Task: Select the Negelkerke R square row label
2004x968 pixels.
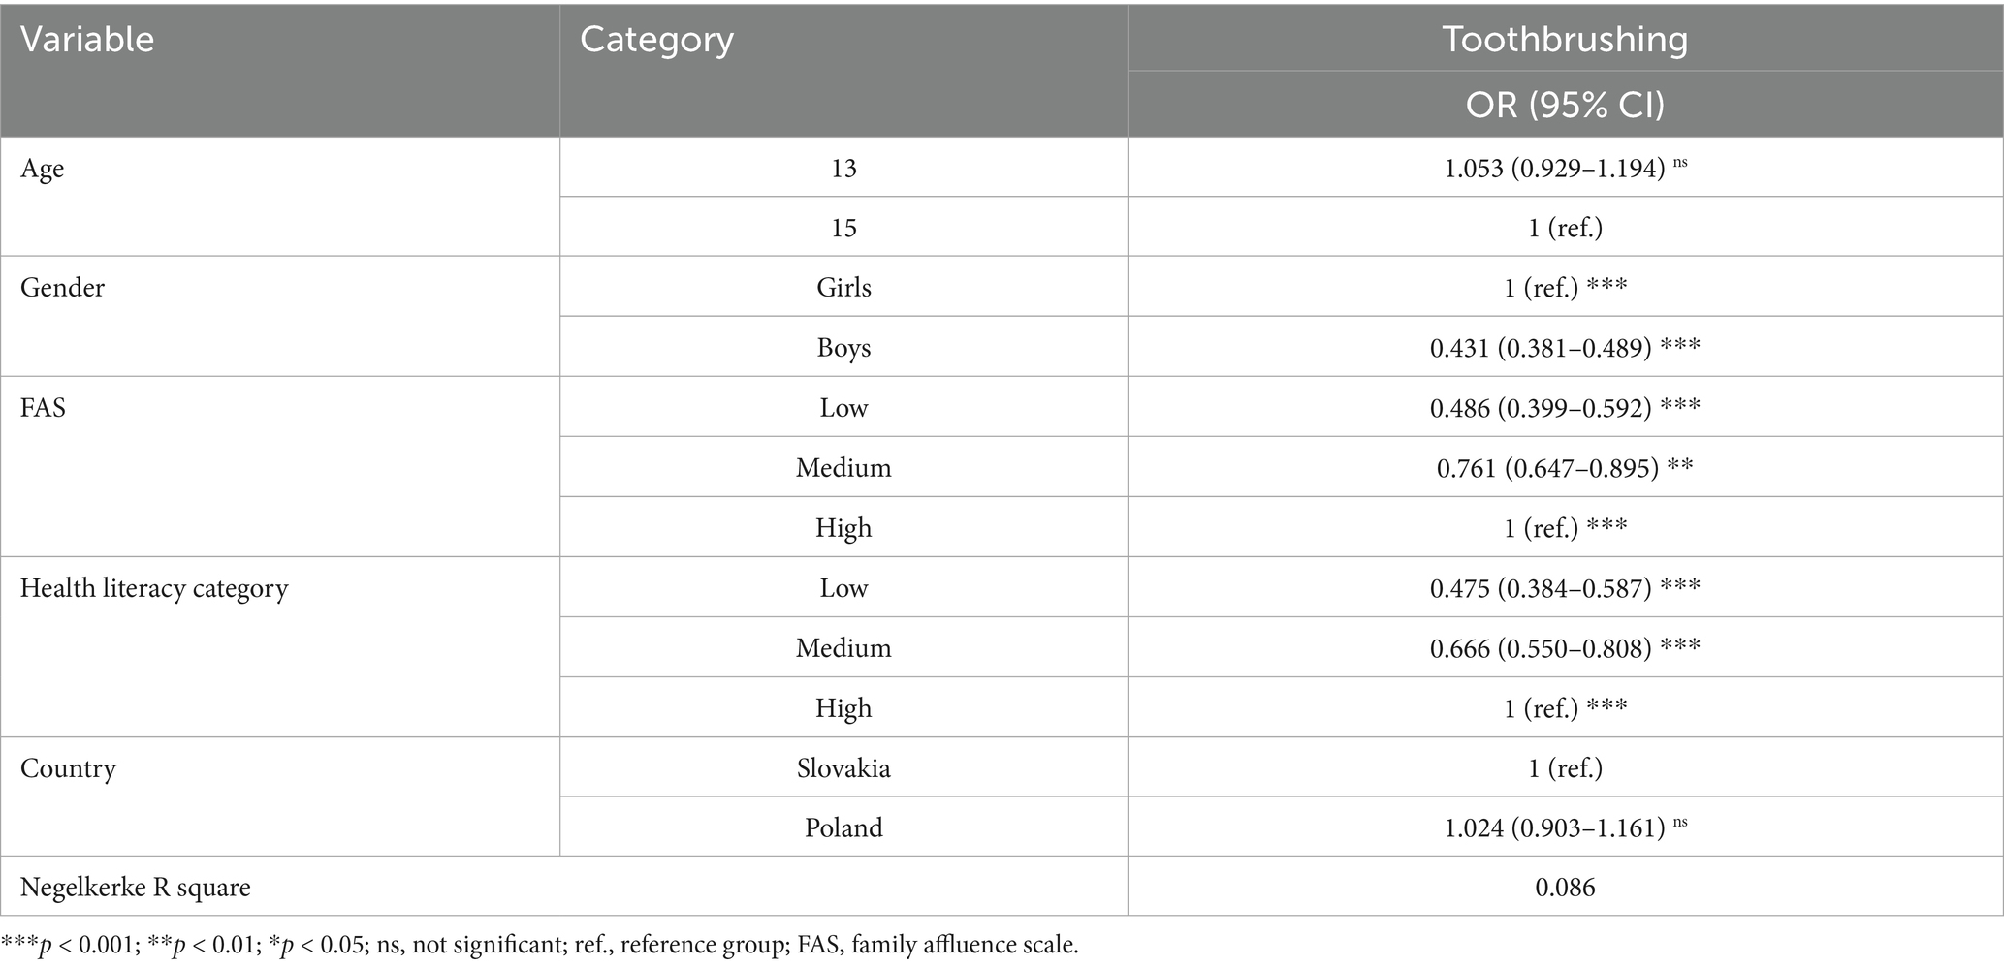Action: tap(135, 887)
